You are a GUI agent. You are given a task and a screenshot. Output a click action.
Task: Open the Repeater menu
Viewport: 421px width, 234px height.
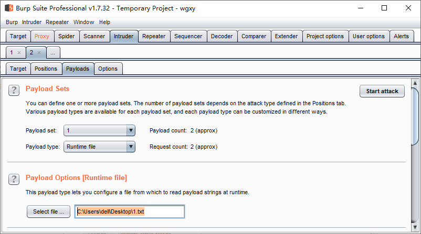[57, 22]
